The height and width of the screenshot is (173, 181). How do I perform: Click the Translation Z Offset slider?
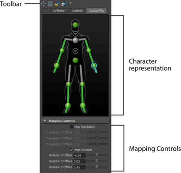[x=97, y=144]
